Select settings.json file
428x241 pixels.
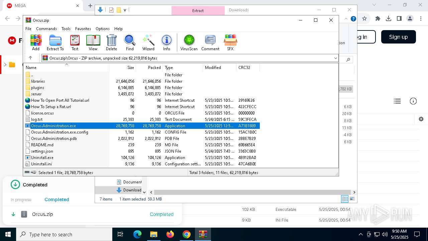click(142, 151)
